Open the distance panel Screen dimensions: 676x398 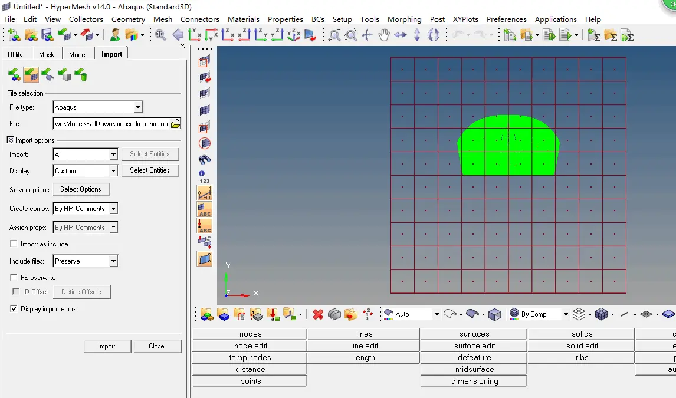coord(251,370)
